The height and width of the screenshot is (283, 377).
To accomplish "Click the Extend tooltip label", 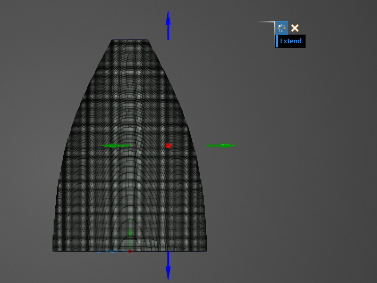I will (291, 41).
